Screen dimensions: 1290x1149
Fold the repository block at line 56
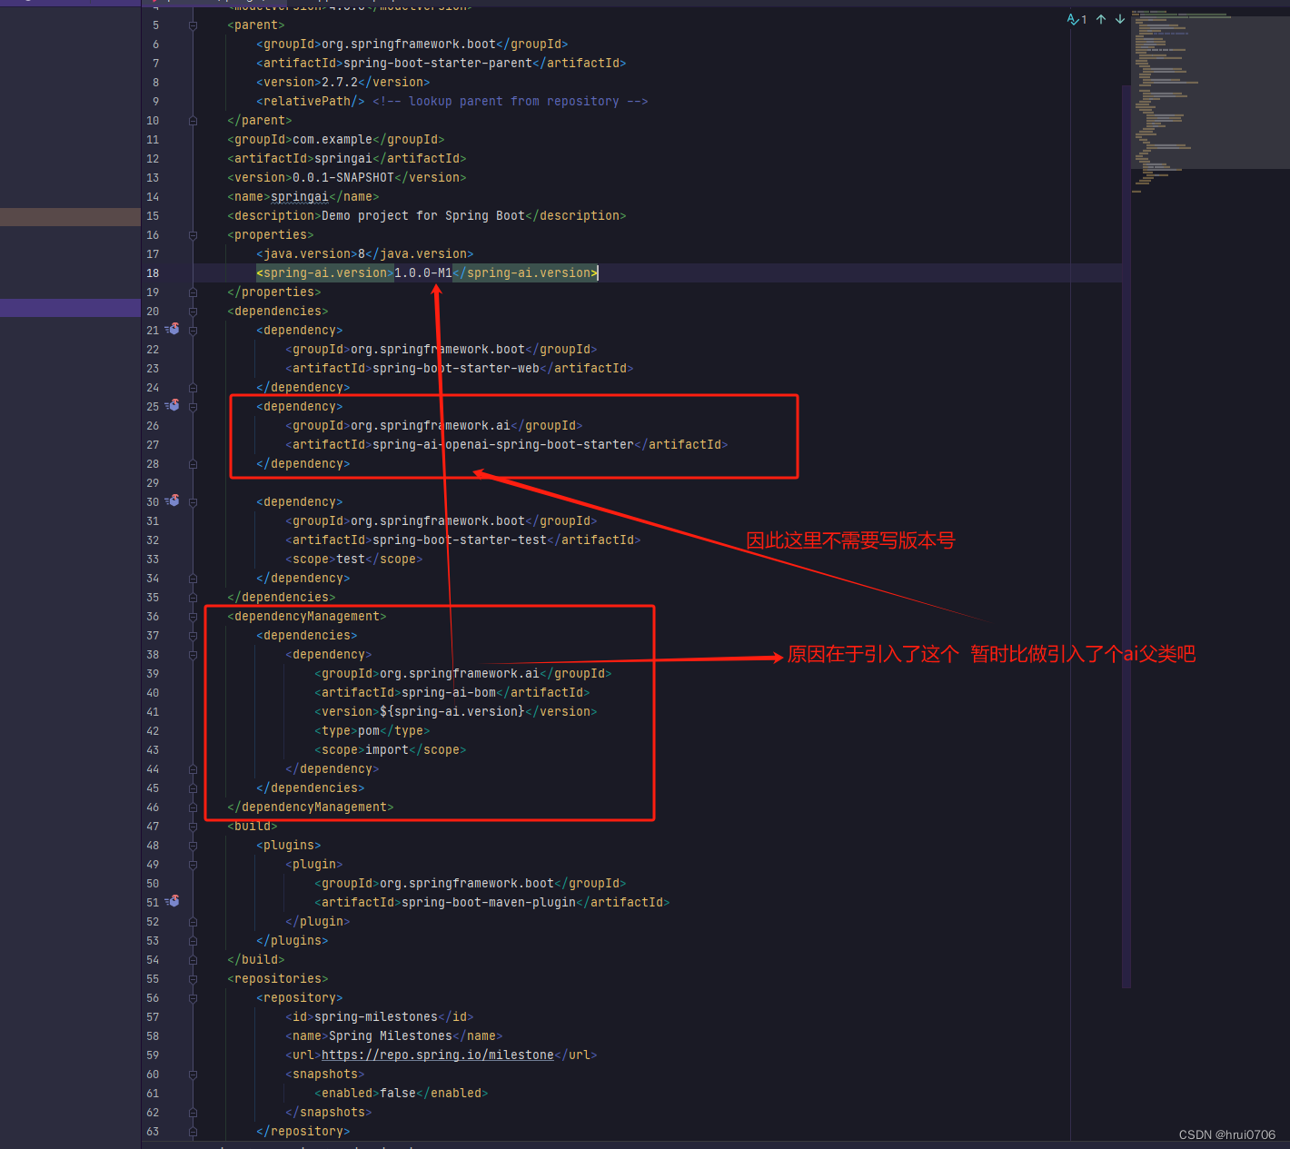[193, 998]
